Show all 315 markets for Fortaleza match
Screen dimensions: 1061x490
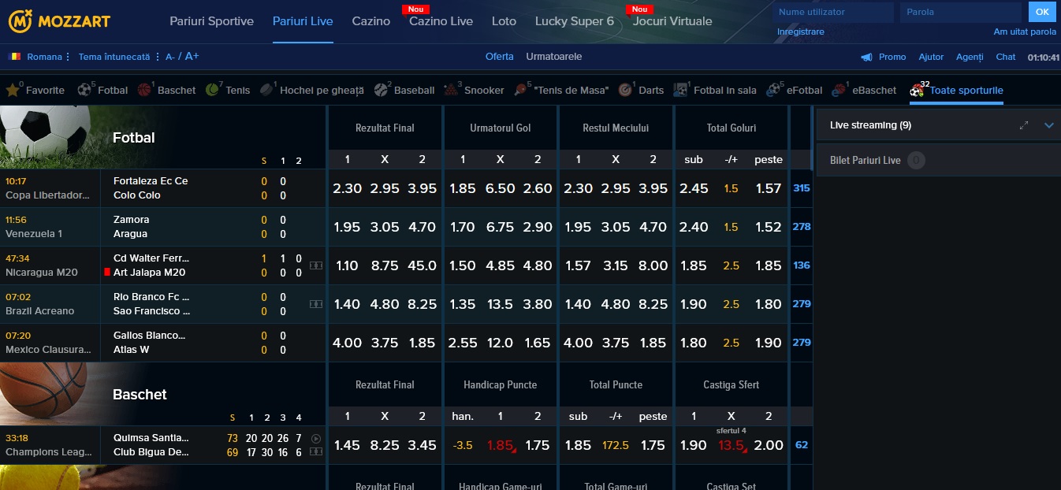coord(802,188)
